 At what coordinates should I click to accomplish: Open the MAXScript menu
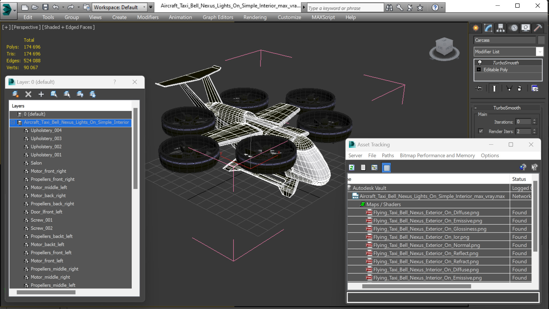coord(323,17)
